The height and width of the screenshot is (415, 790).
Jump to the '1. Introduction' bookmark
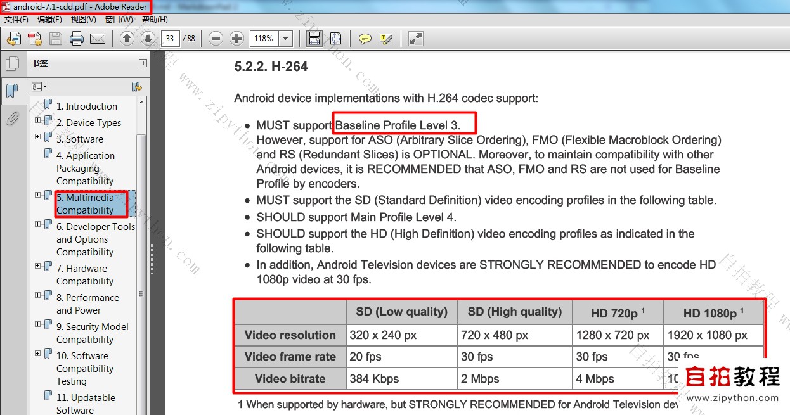87,106
